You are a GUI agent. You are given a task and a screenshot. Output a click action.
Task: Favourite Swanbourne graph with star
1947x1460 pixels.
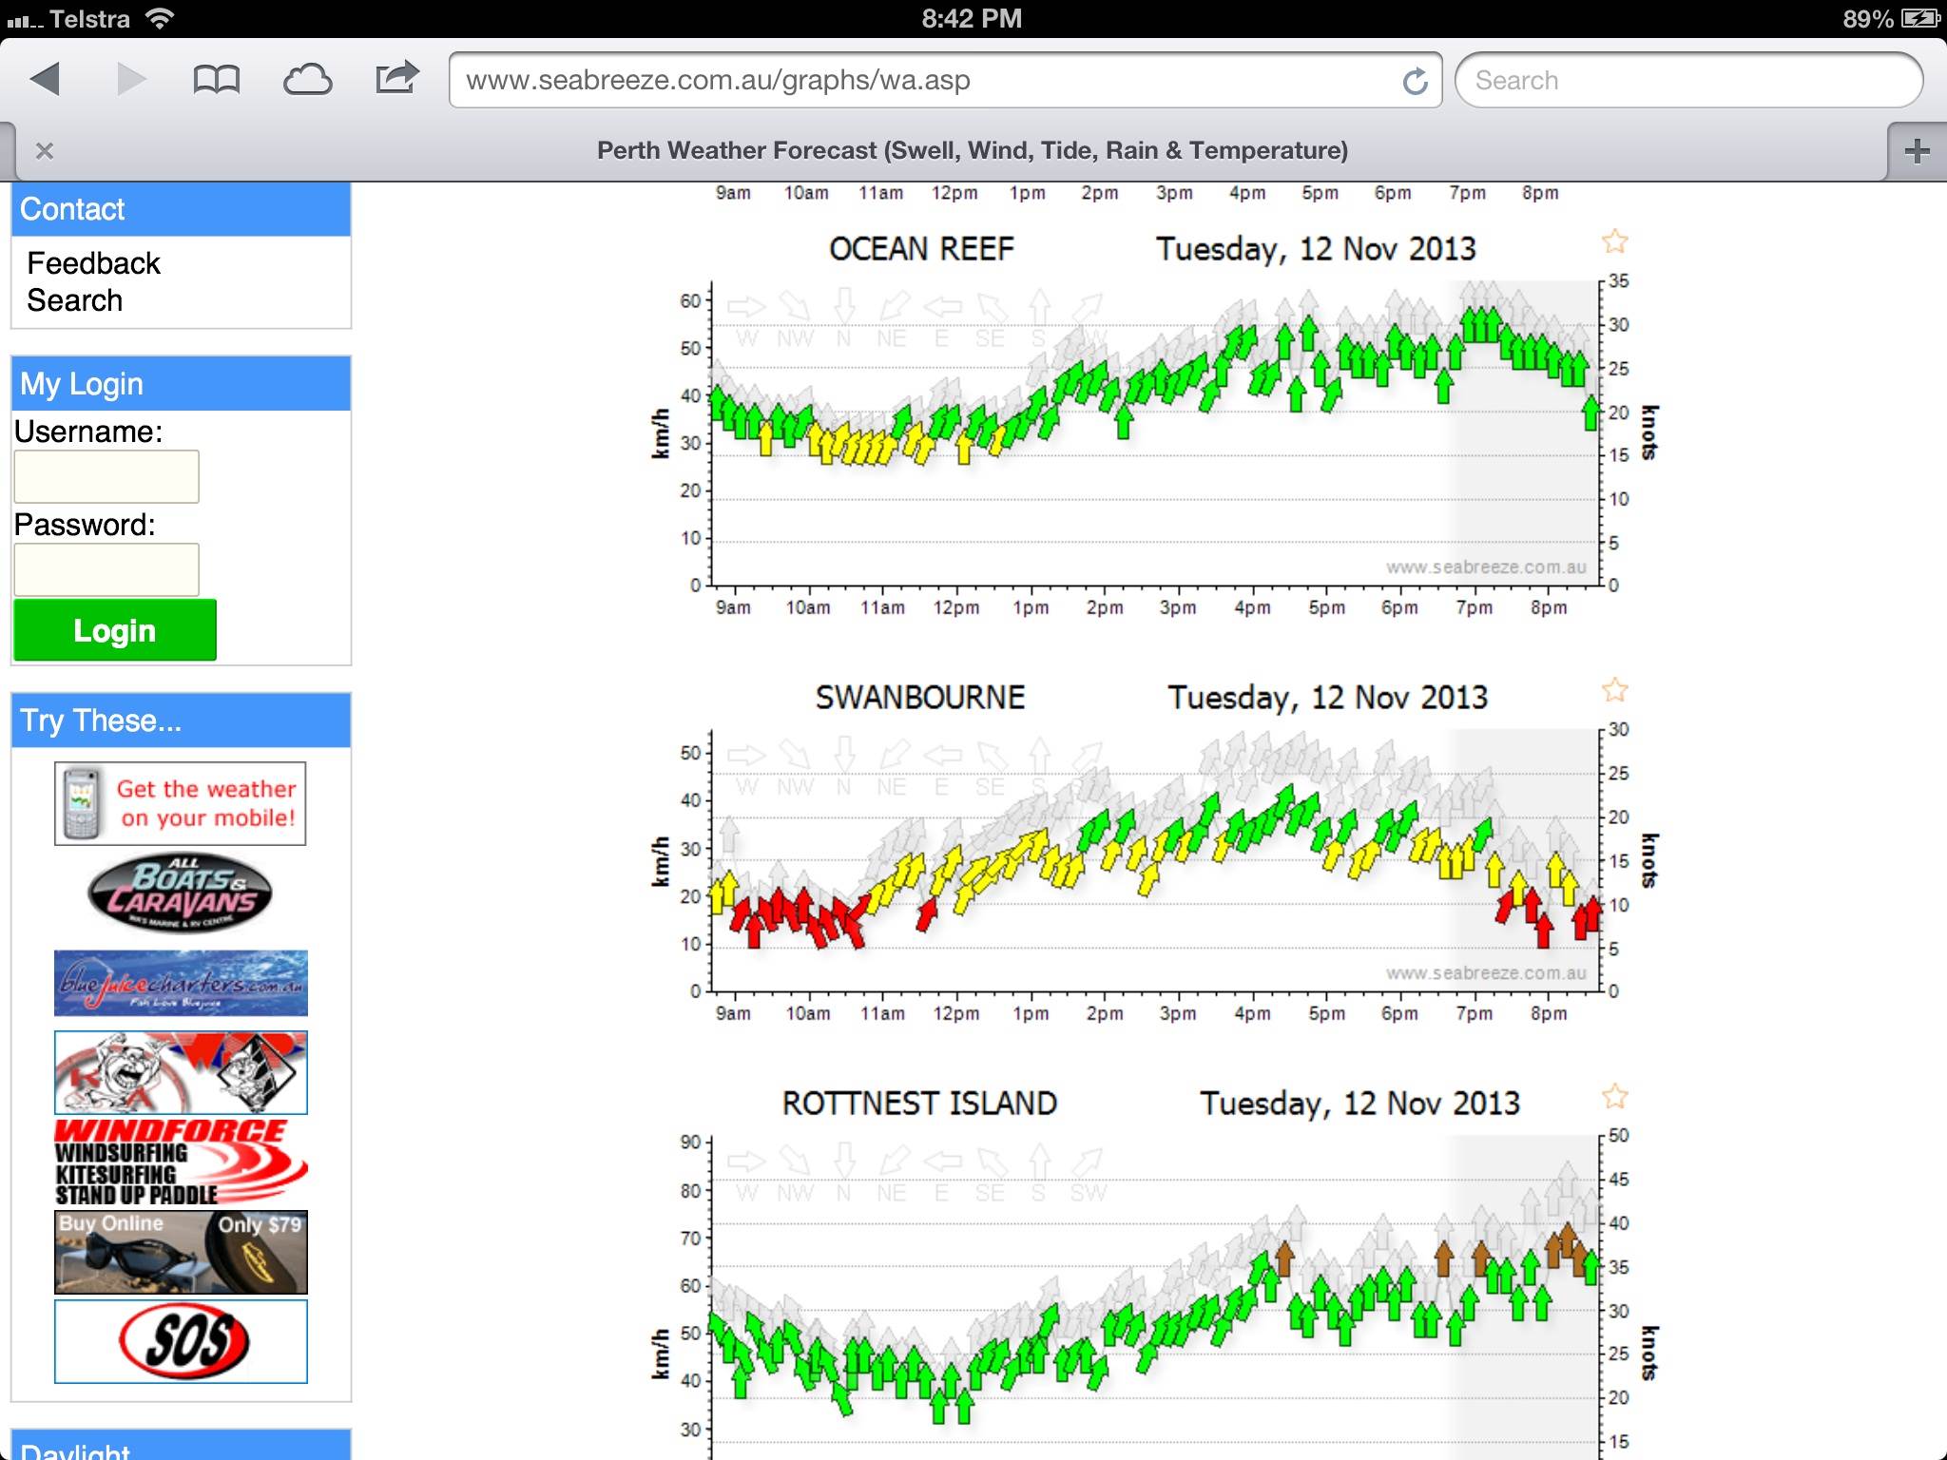pyautogui.click(x=1614, y=690)
